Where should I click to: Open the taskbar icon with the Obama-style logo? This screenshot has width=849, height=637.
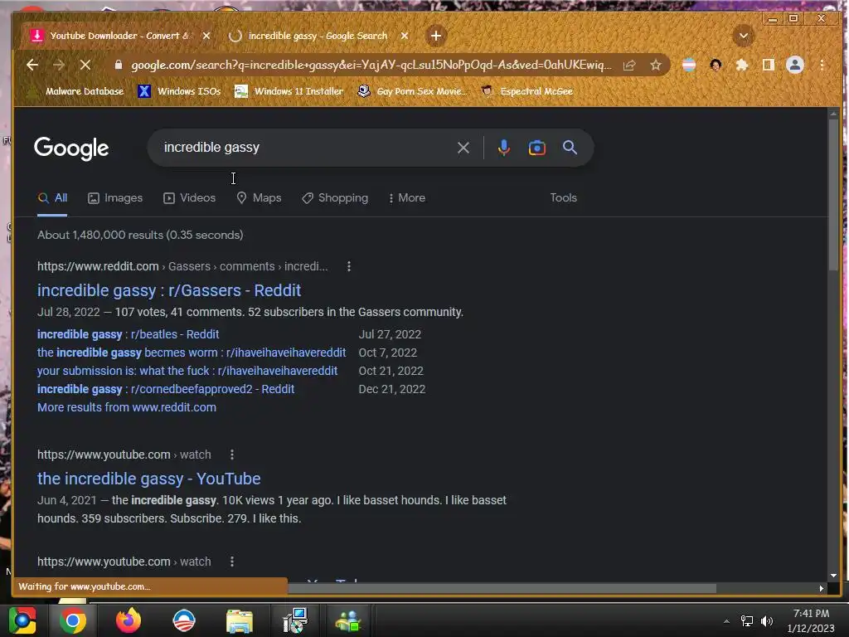[183, 620]
